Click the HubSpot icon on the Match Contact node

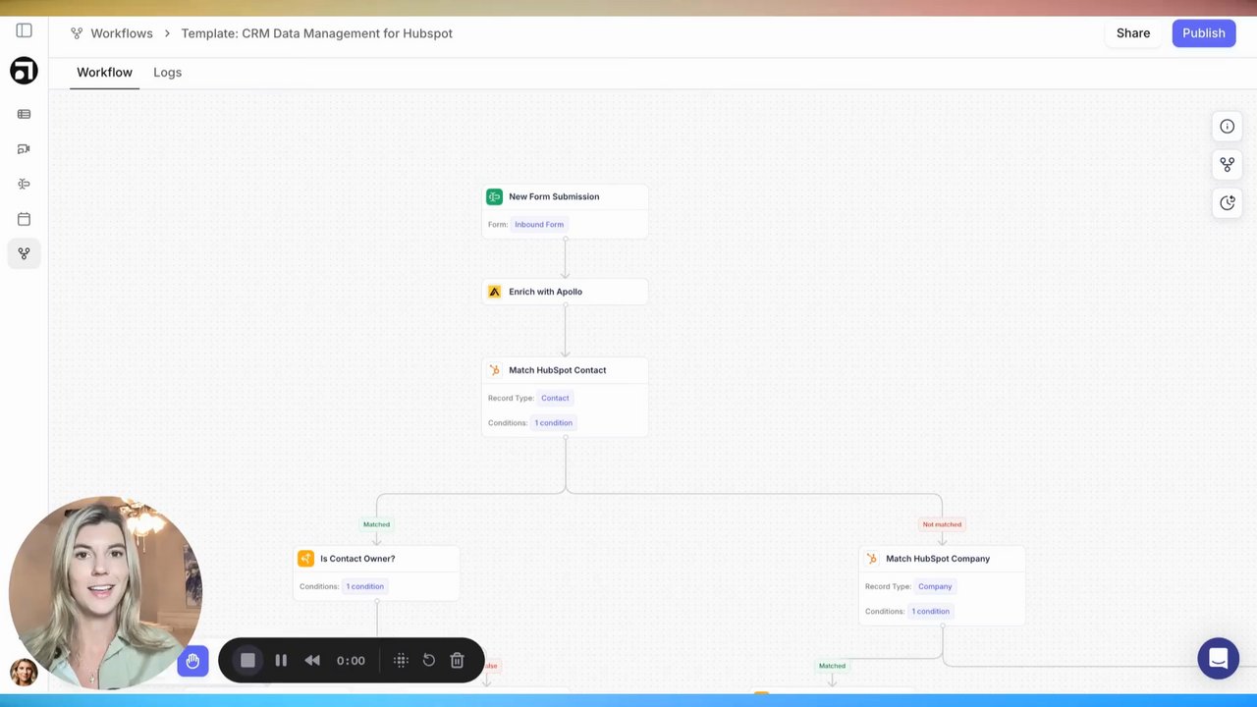point(494,370)
